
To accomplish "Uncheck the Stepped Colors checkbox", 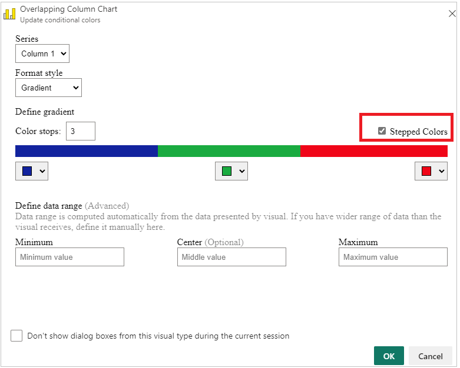I will point(382,131).
